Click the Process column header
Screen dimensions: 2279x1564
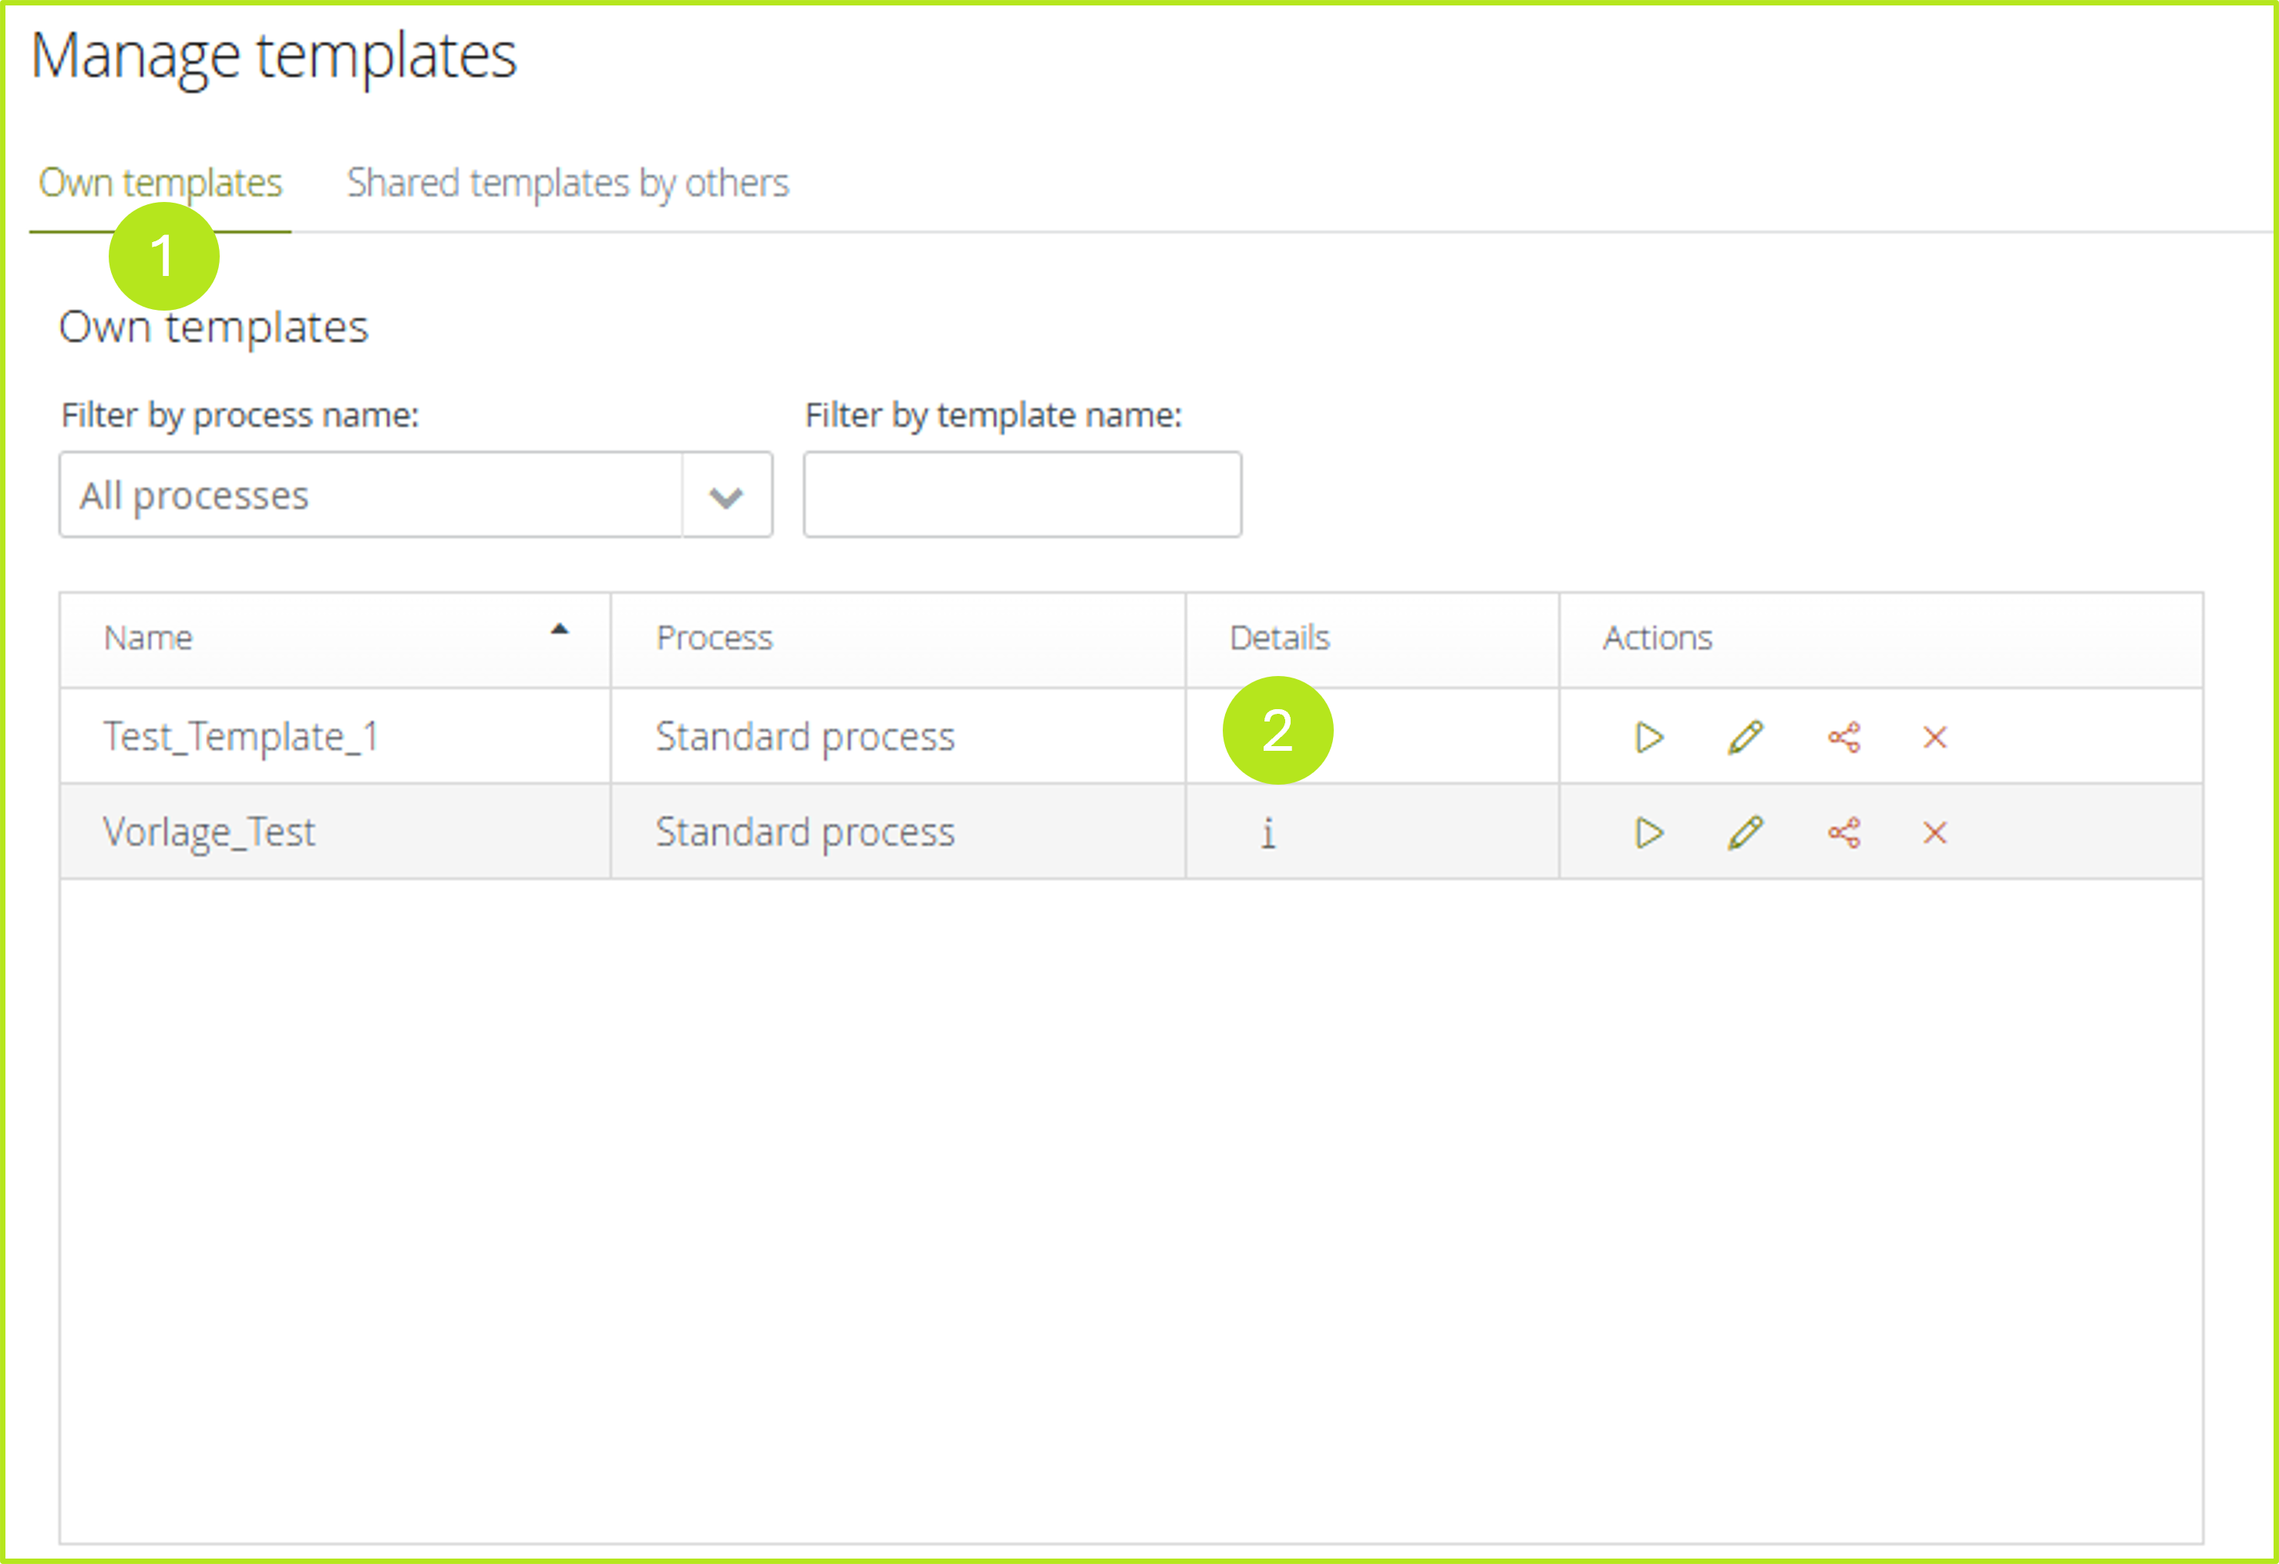[x=714, y=638]
